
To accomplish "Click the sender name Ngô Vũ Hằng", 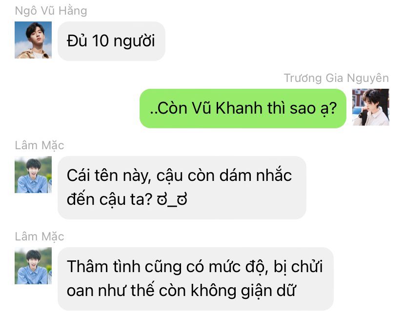I will 51,11.
